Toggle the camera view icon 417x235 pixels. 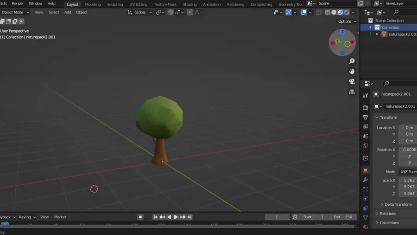[x=352, y=82]
